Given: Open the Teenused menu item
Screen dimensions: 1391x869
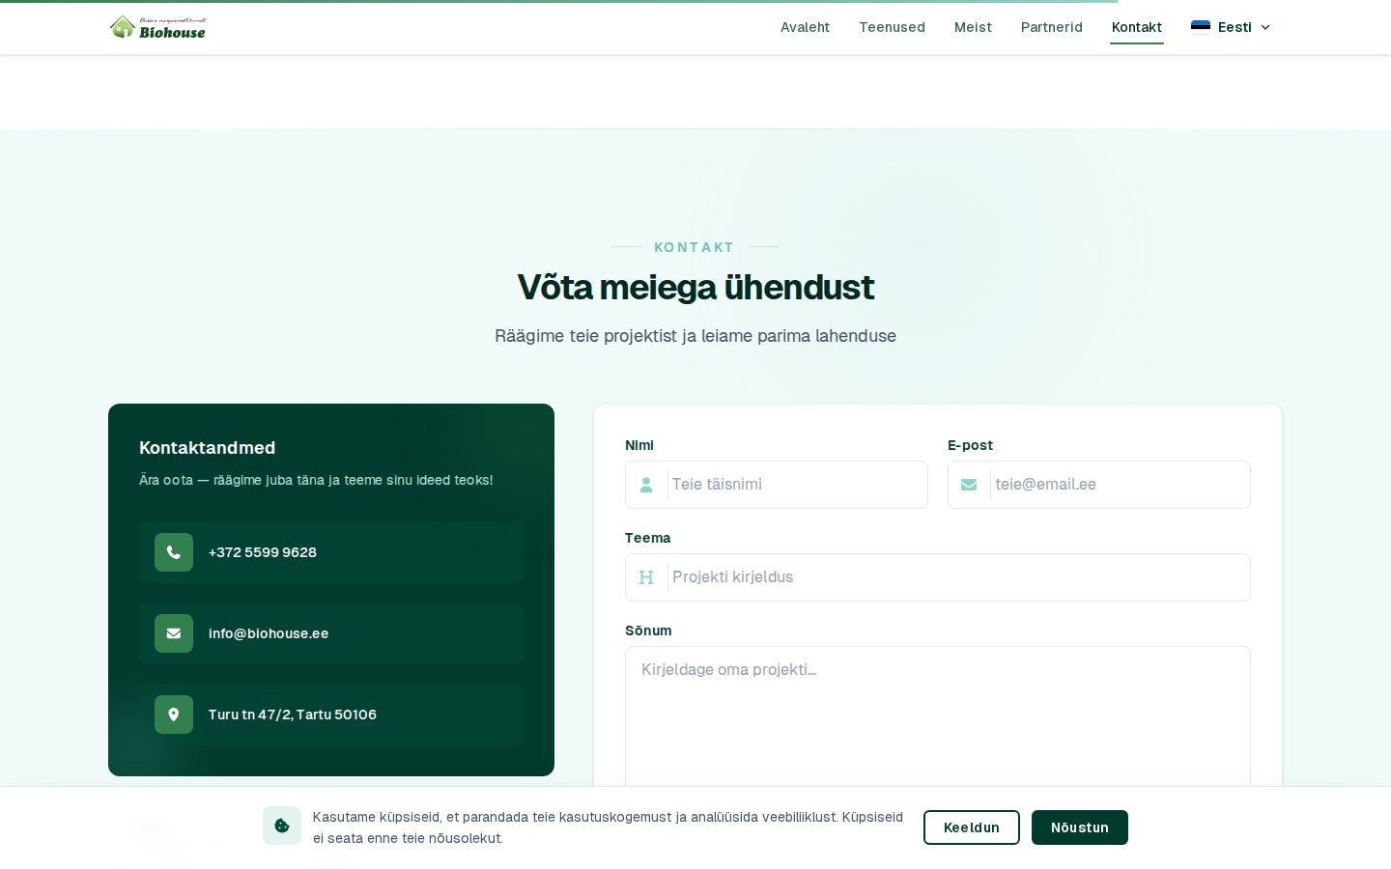Looking at the screenshot, I should click(x=892, y=27).
